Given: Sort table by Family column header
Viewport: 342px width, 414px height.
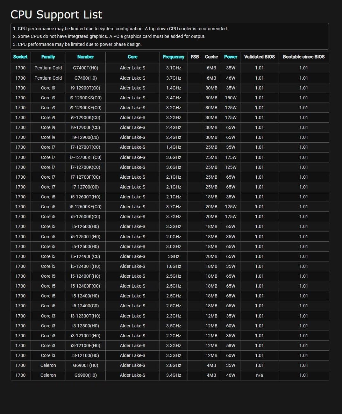Looking at the screenshot, I should (x=48, y=57).
